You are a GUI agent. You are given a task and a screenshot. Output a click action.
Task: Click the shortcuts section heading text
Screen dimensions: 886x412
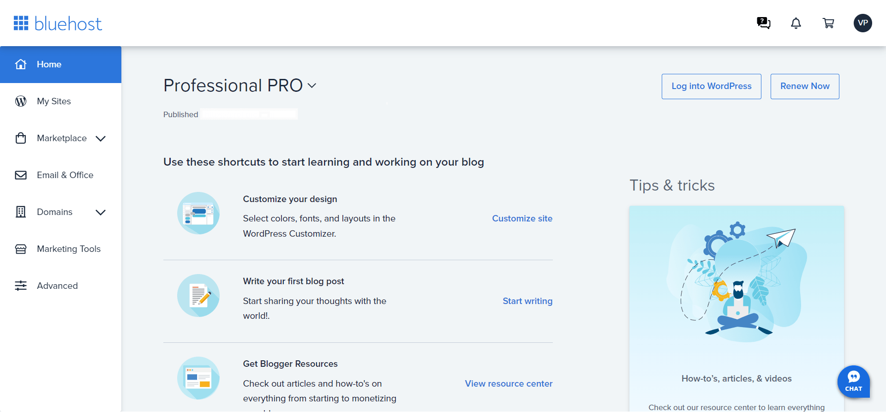(x=323, y=162)
